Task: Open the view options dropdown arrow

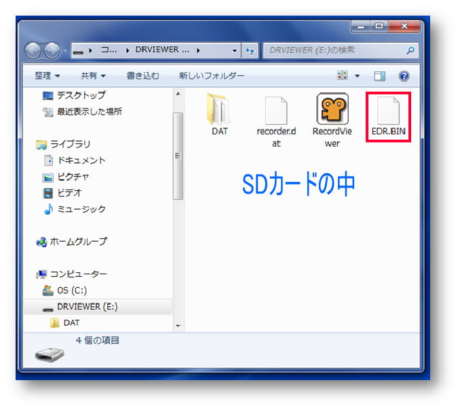Action: [x=358, y=76]
